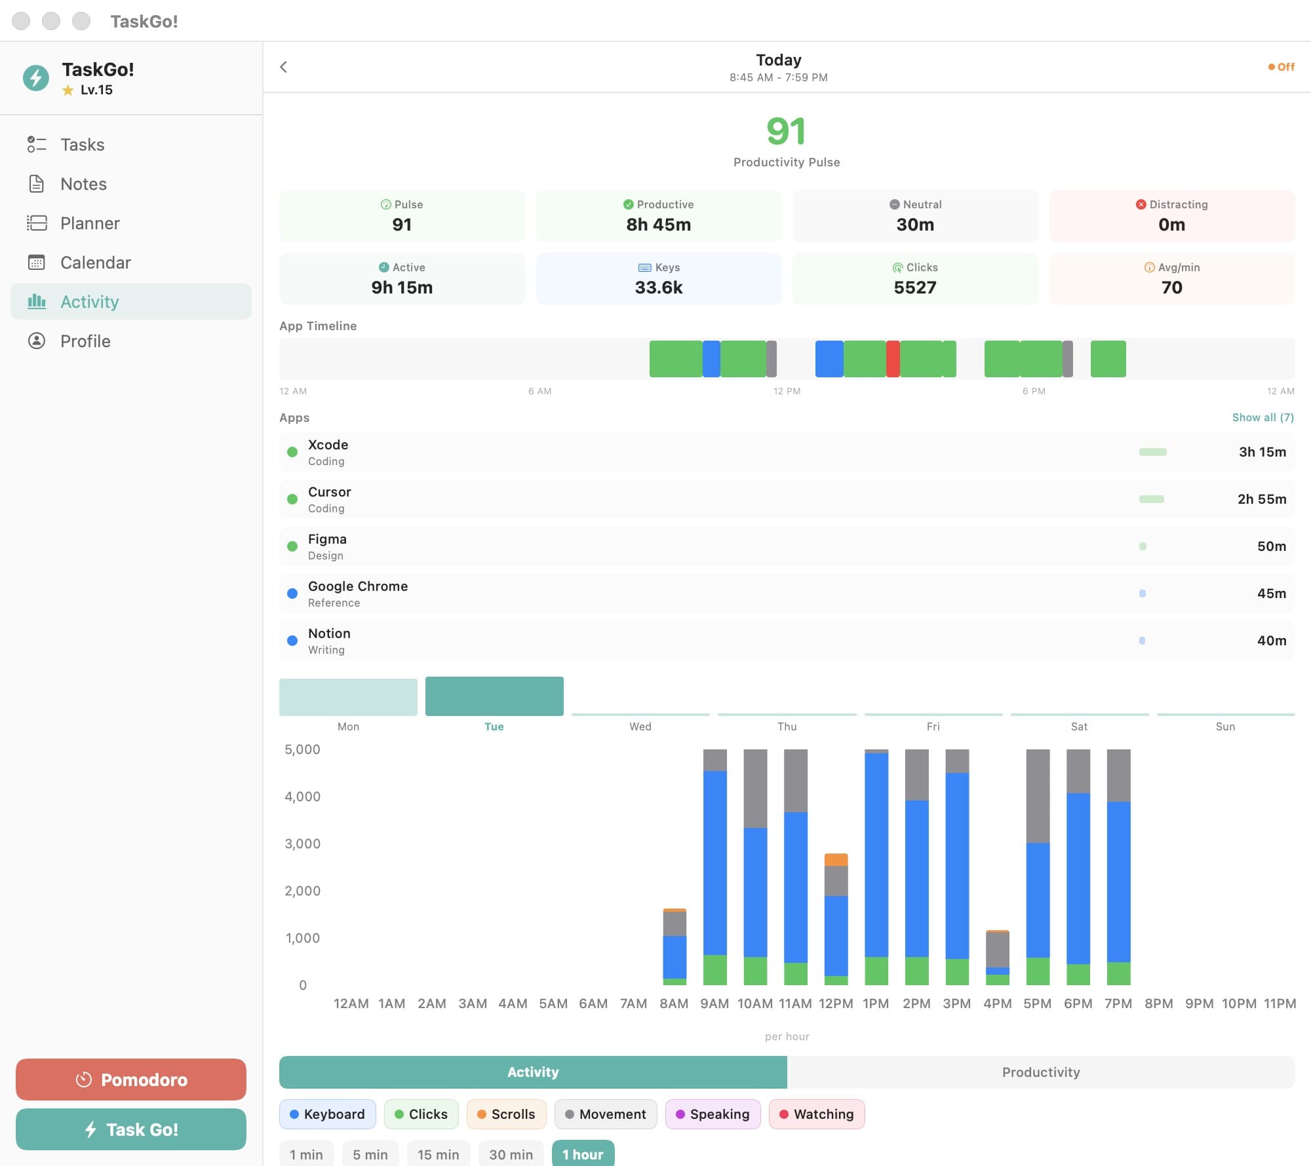1311x1166 pixels.
Task: Select Friday in the week view
Action: click(933, 714)
